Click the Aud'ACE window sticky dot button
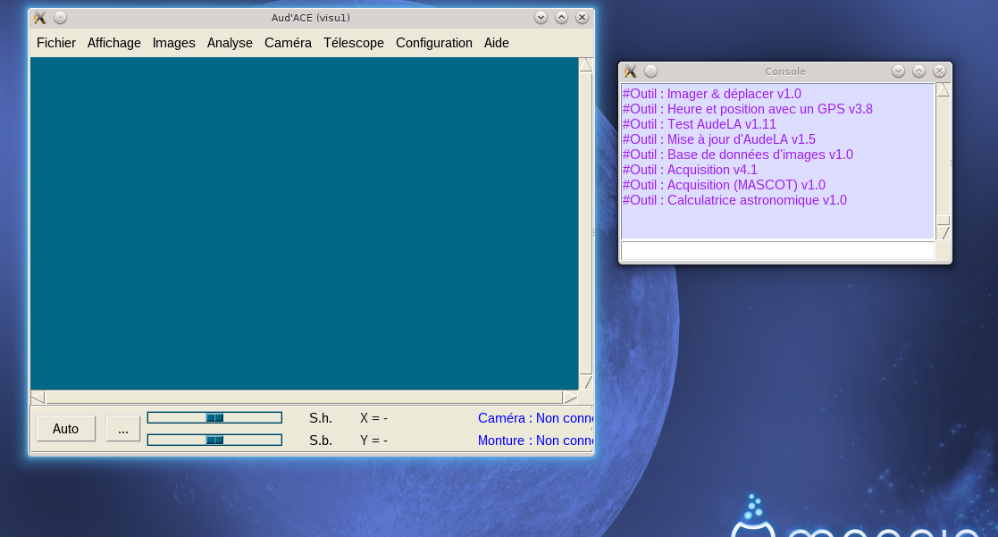998x537 pixels. pyautogui.click(x=60, y=18)
